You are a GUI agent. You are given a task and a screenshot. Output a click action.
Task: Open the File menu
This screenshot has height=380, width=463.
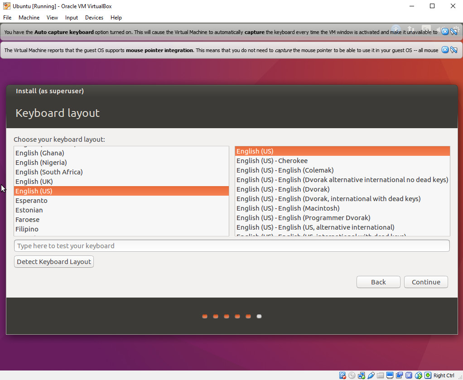pyautogui.click(x=7, y=18)
